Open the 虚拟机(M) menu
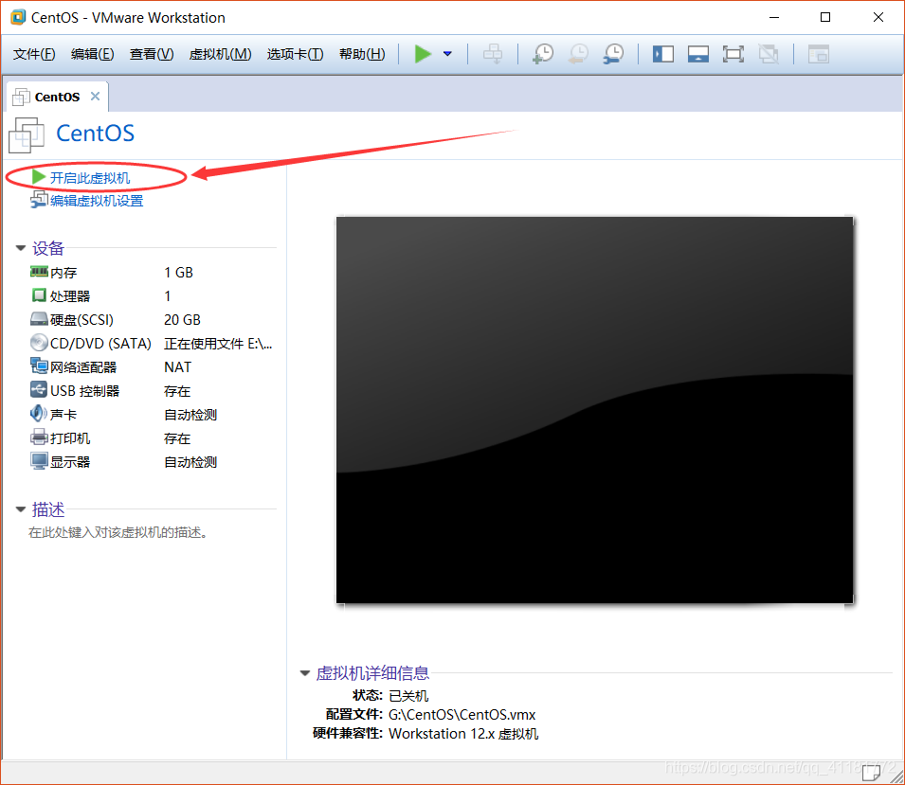 (220, 54)
